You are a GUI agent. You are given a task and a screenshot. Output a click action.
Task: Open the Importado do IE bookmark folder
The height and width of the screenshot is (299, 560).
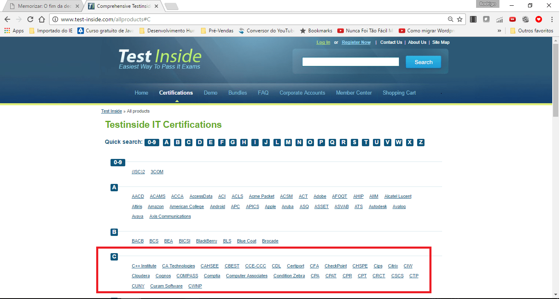(51, 31)
